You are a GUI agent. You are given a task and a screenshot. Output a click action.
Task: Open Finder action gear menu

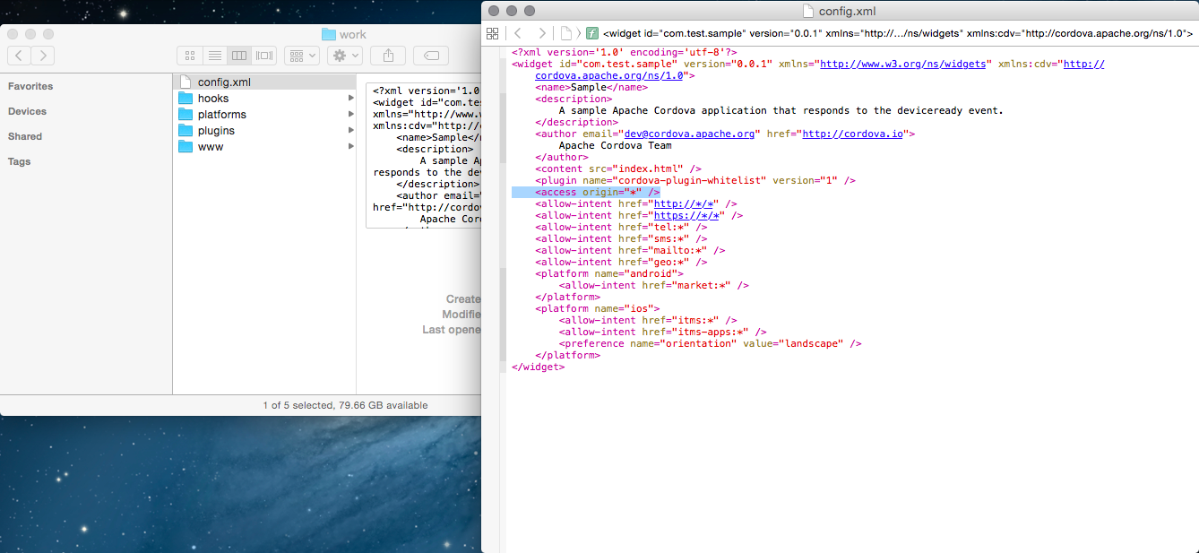345,56
